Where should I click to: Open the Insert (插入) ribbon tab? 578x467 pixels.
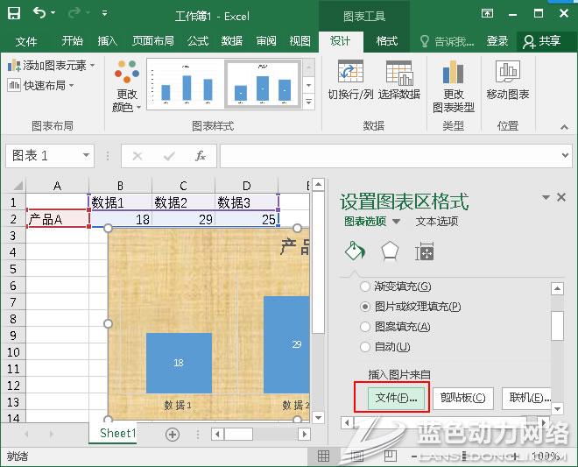pyautogui.click(x=107, y=41)
